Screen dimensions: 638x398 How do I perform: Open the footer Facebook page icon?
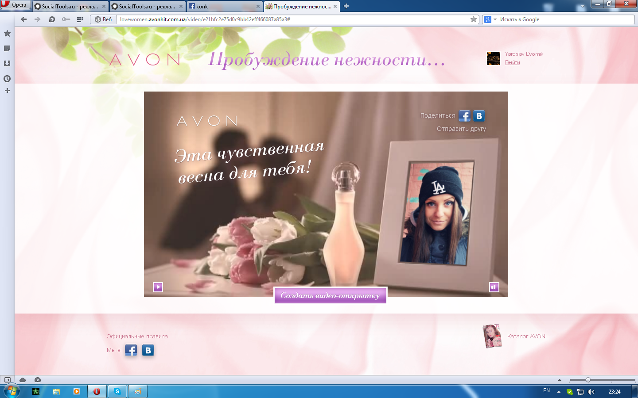click(131, 350)
